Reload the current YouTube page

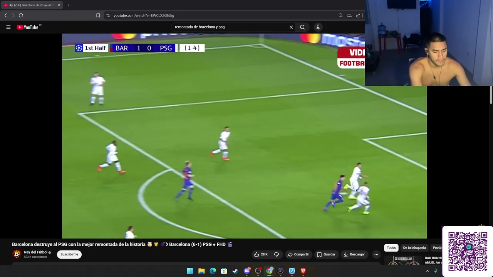click(21, 15)
